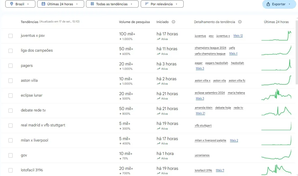Click the sort icon in Por relevância

(x=147, y=4)
